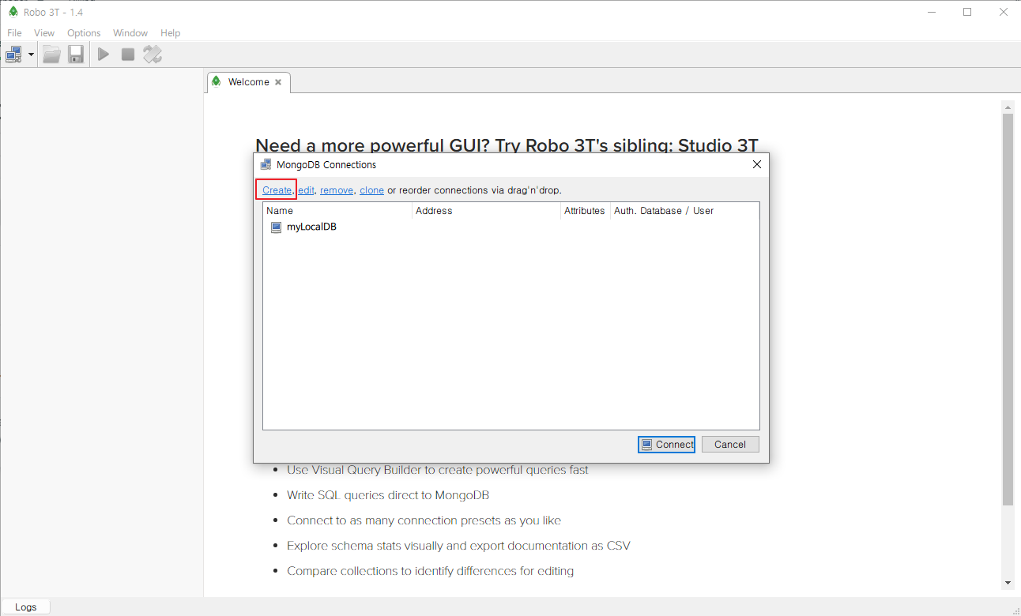Click the Connect button

coord(666,445)
